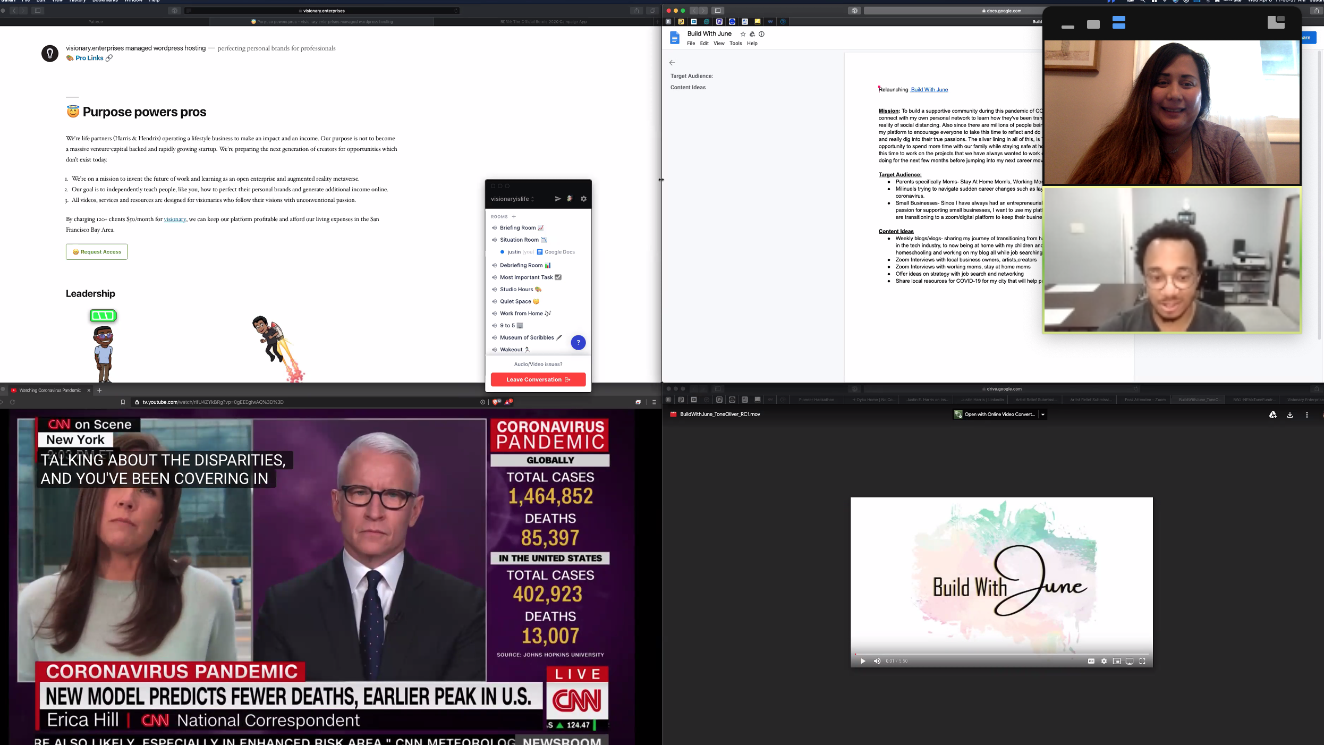Join the Most Important Task room
This screenshot has width=1324, height=745.
527,277
